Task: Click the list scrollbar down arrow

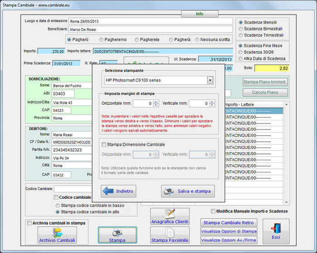Action: coord(287,202)
